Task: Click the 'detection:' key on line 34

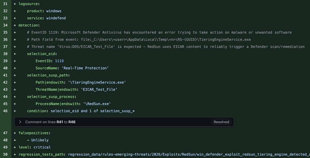Action: pos(29,25)
